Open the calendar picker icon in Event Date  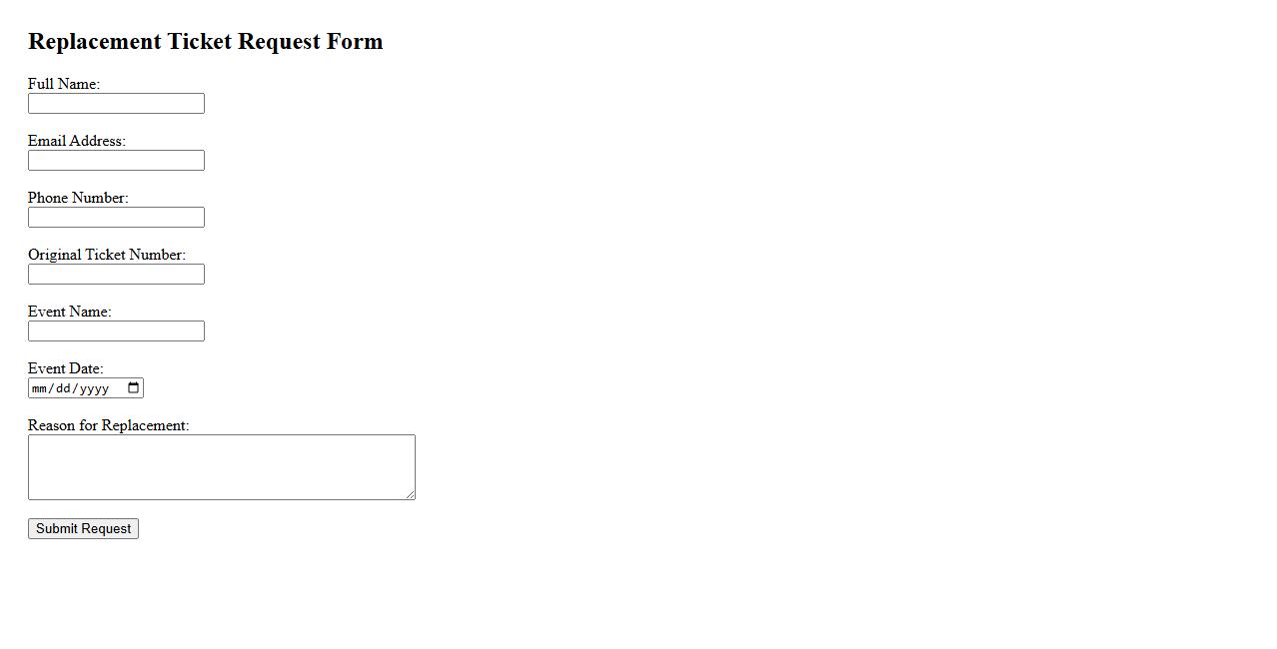point(134,388)
